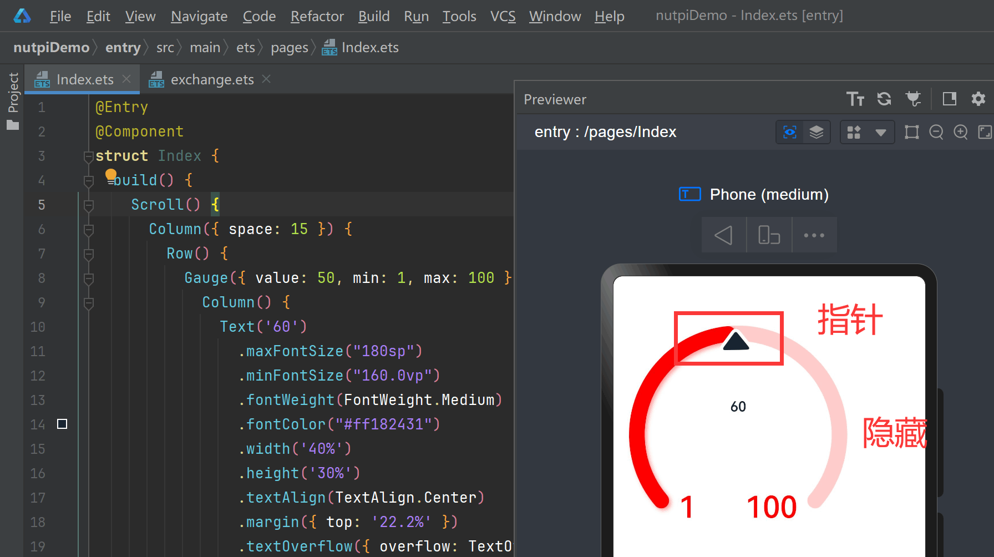Image resolution: width=994 pixels, height=557 pixels.
Task: Collapse the Scroll() code fold
Action: coord(88,205)
